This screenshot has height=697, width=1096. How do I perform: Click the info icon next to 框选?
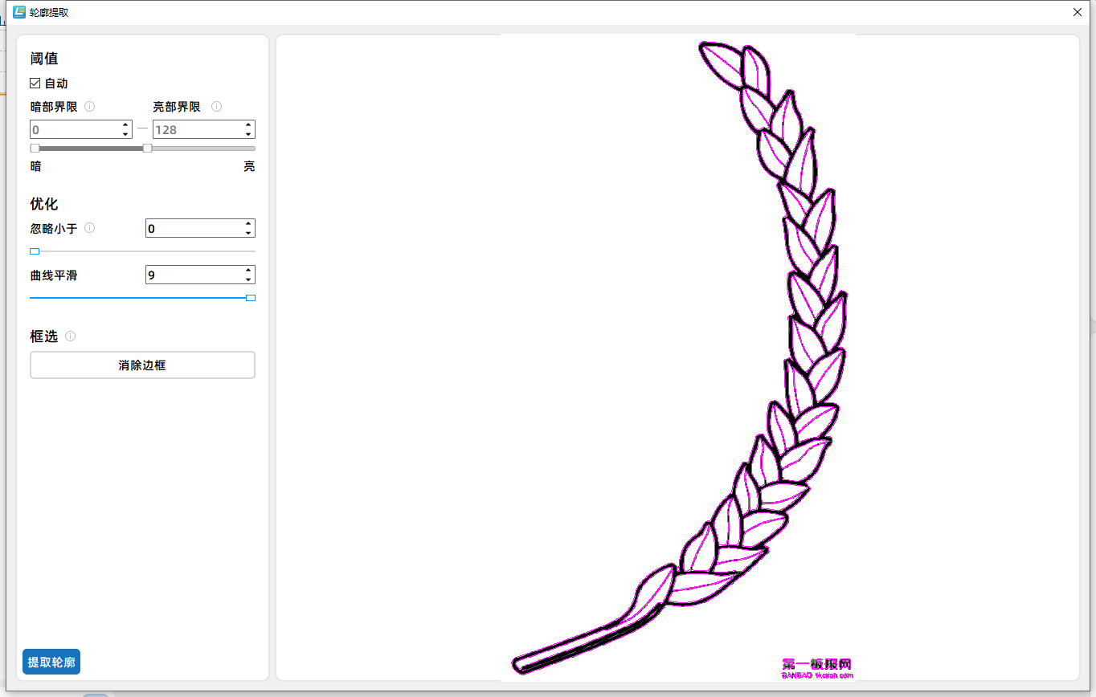click(x=71, y=336)
